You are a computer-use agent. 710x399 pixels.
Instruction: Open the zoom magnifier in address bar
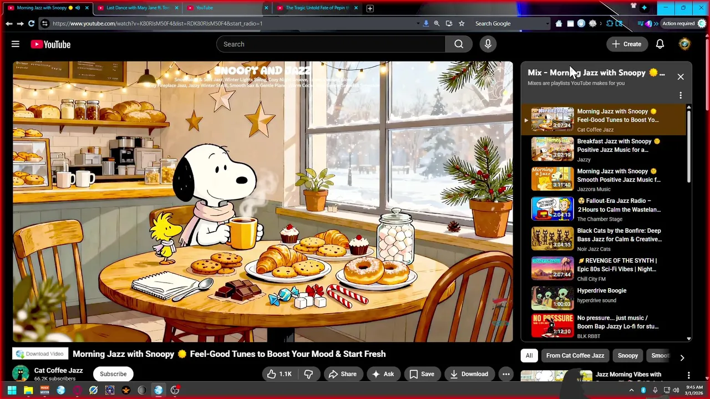point(437,23)
